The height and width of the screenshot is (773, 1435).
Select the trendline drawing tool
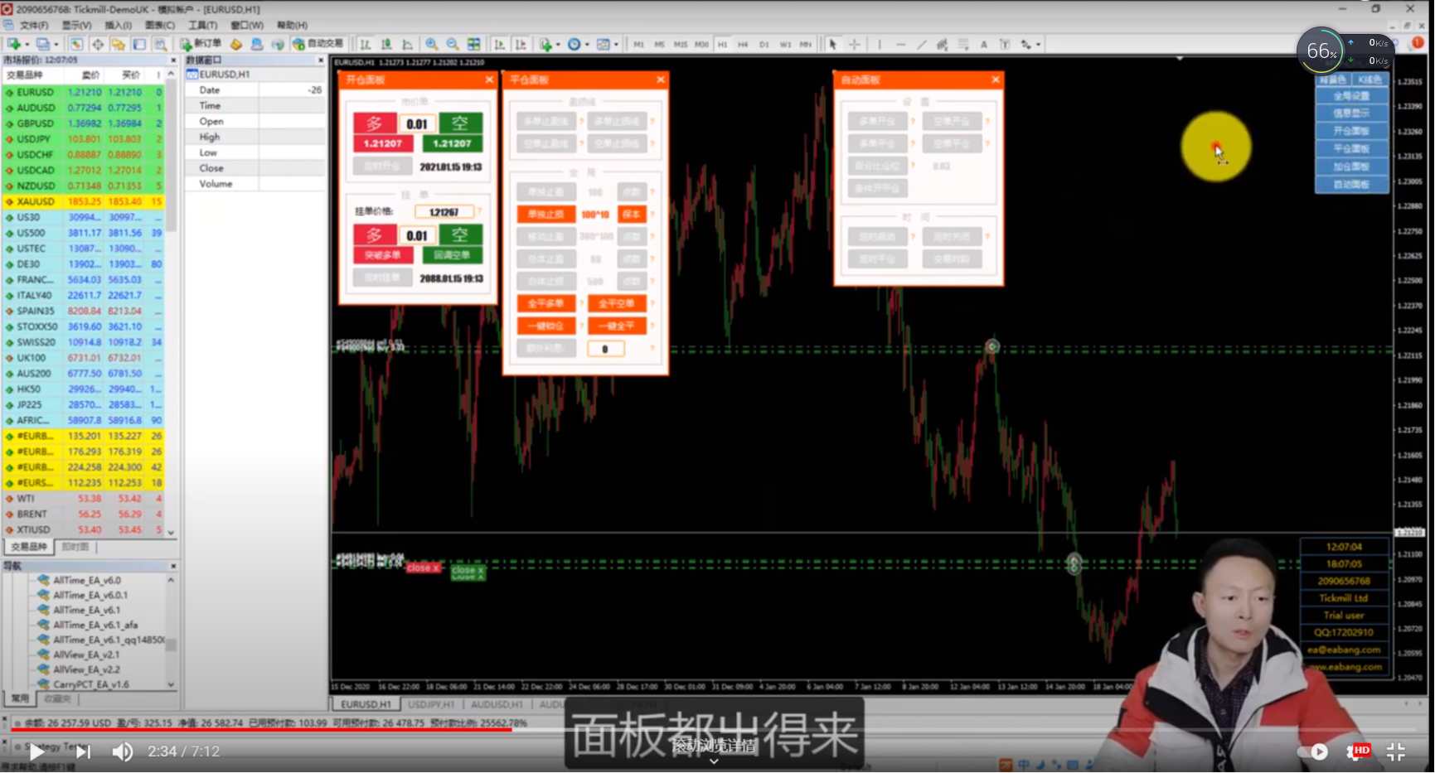coord(921,44)
